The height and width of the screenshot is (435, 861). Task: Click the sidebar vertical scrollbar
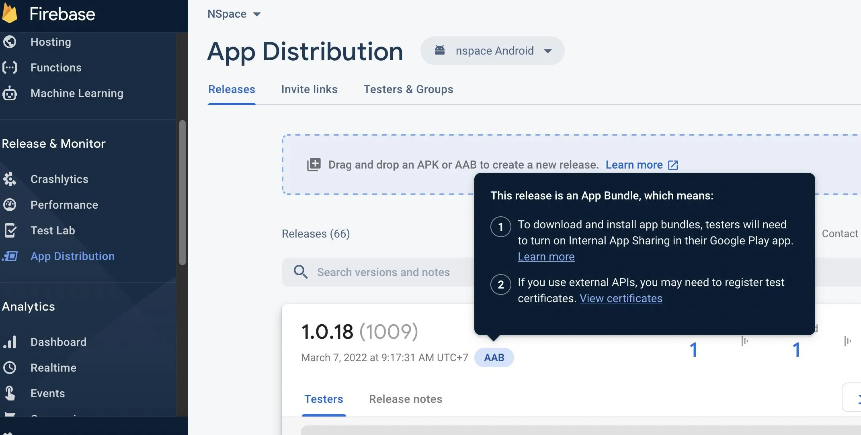click(x=182, y=193)
